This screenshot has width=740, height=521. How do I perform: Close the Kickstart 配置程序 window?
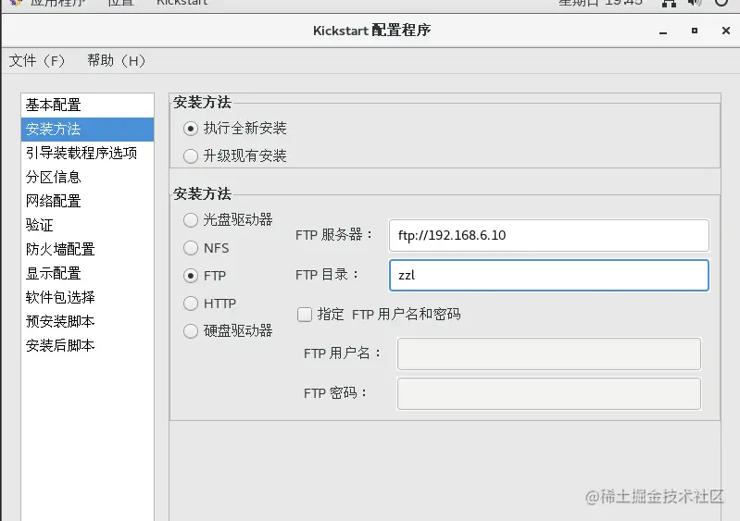click(x=726, y=31)
